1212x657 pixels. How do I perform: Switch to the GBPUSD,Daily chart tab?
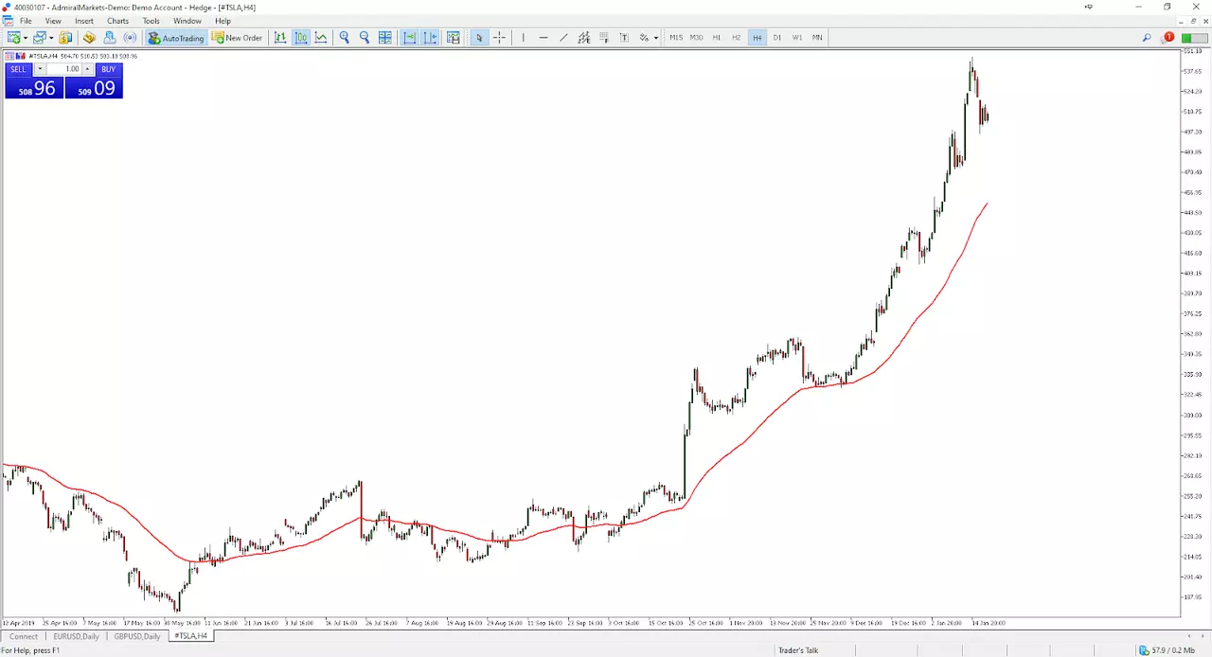point(137,636)
